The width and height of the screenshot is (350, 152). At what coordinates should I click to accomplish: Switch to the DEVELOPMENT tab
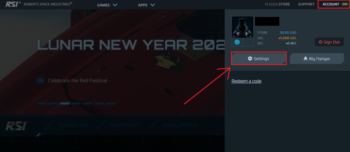pyautogui.click(x=180, y=125)
